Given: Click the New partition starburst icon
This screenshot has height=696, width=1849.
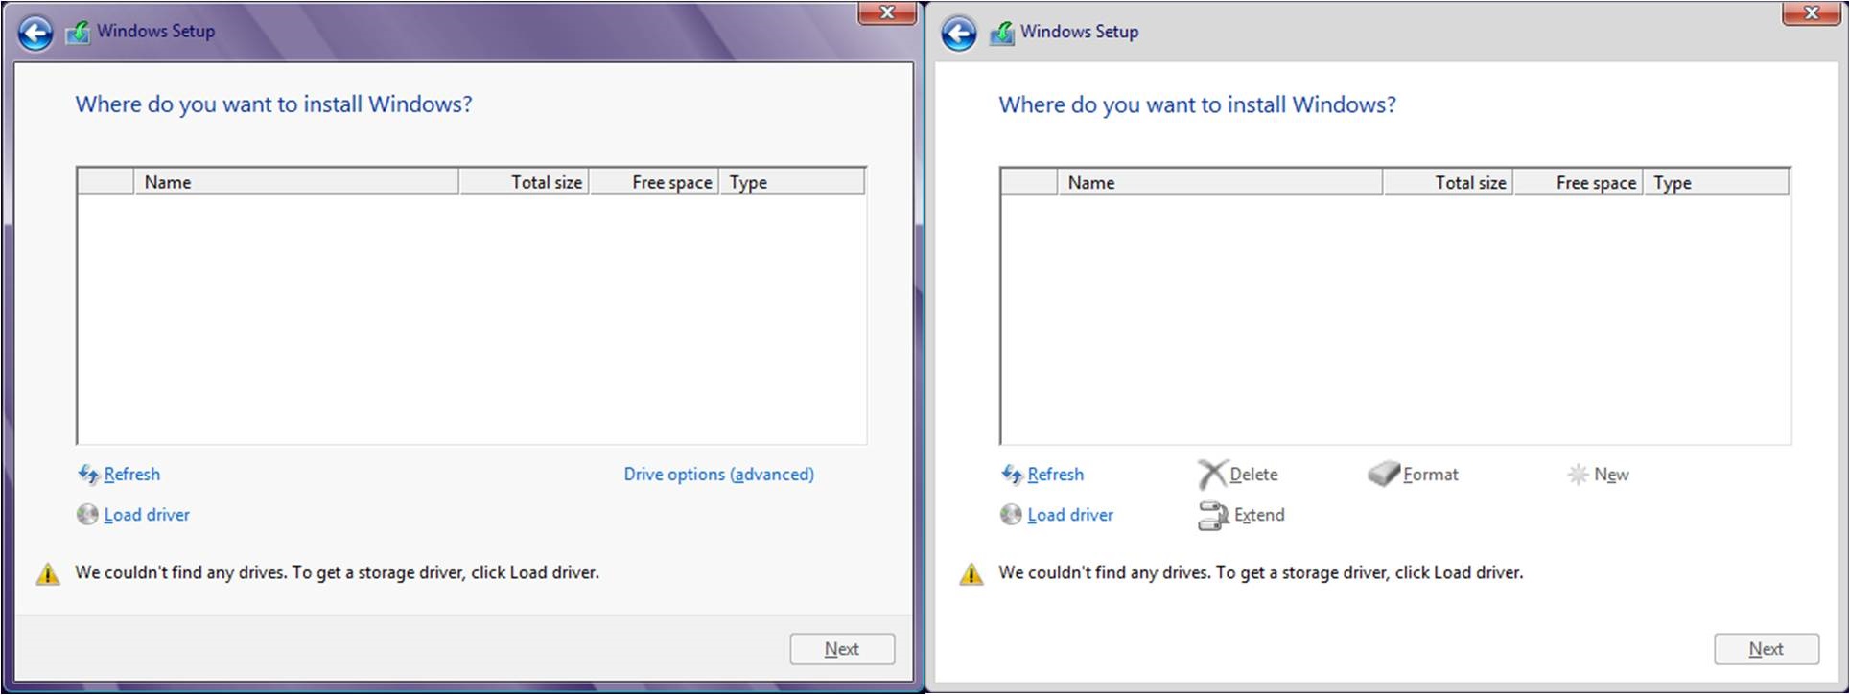Looking at the screenshot, I should [x=1578, y=475].
